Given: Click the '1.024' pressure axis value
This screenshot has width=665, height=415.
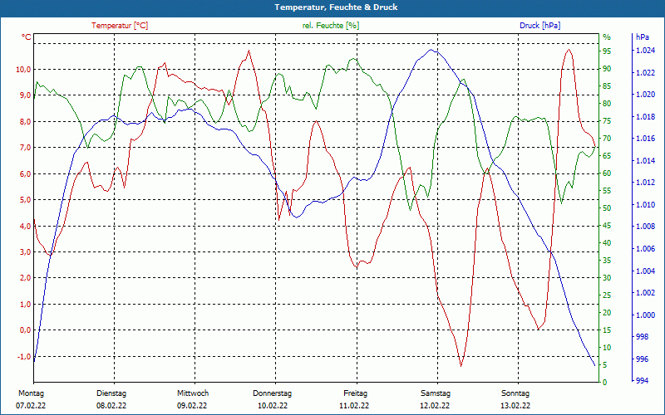Looking at the screenshot, I should (645, 51).
